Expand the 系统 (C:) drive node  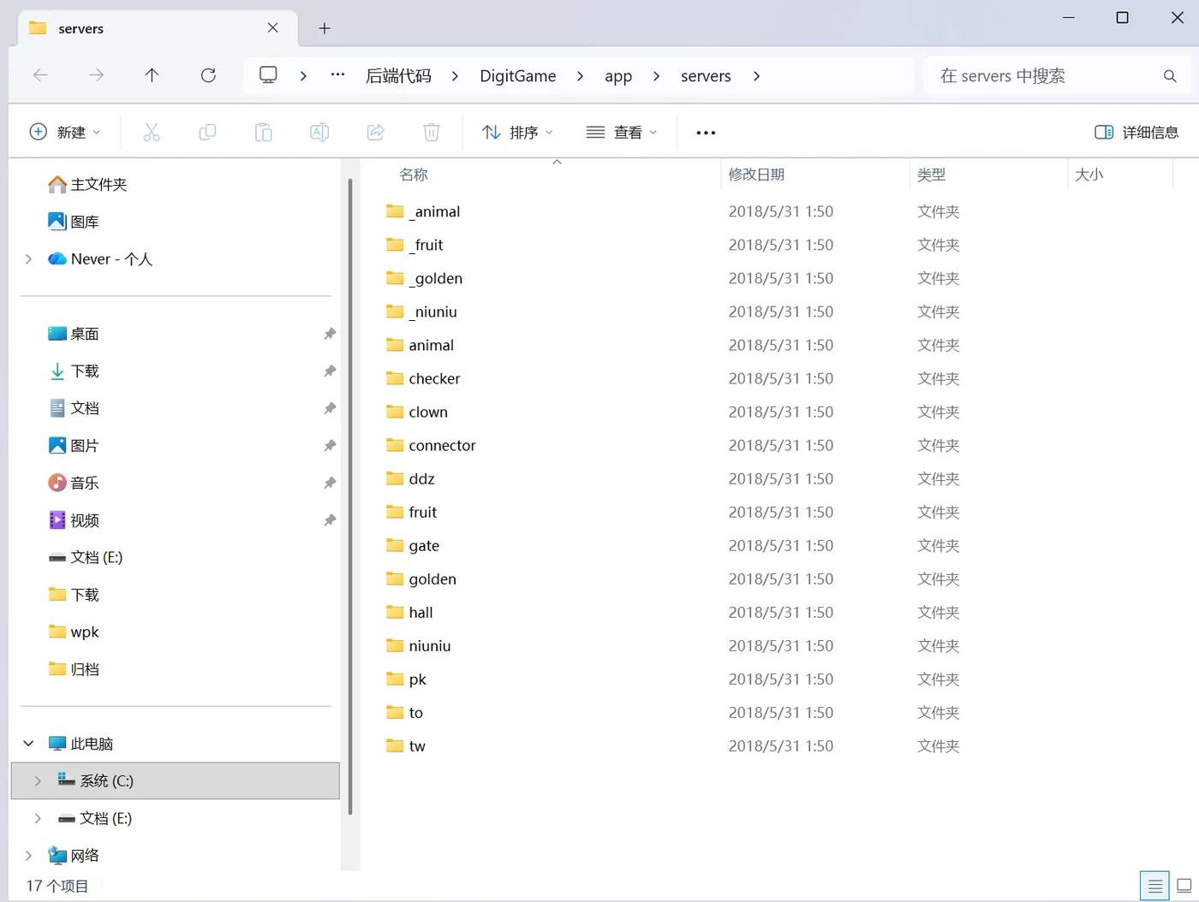coord(38,780)
